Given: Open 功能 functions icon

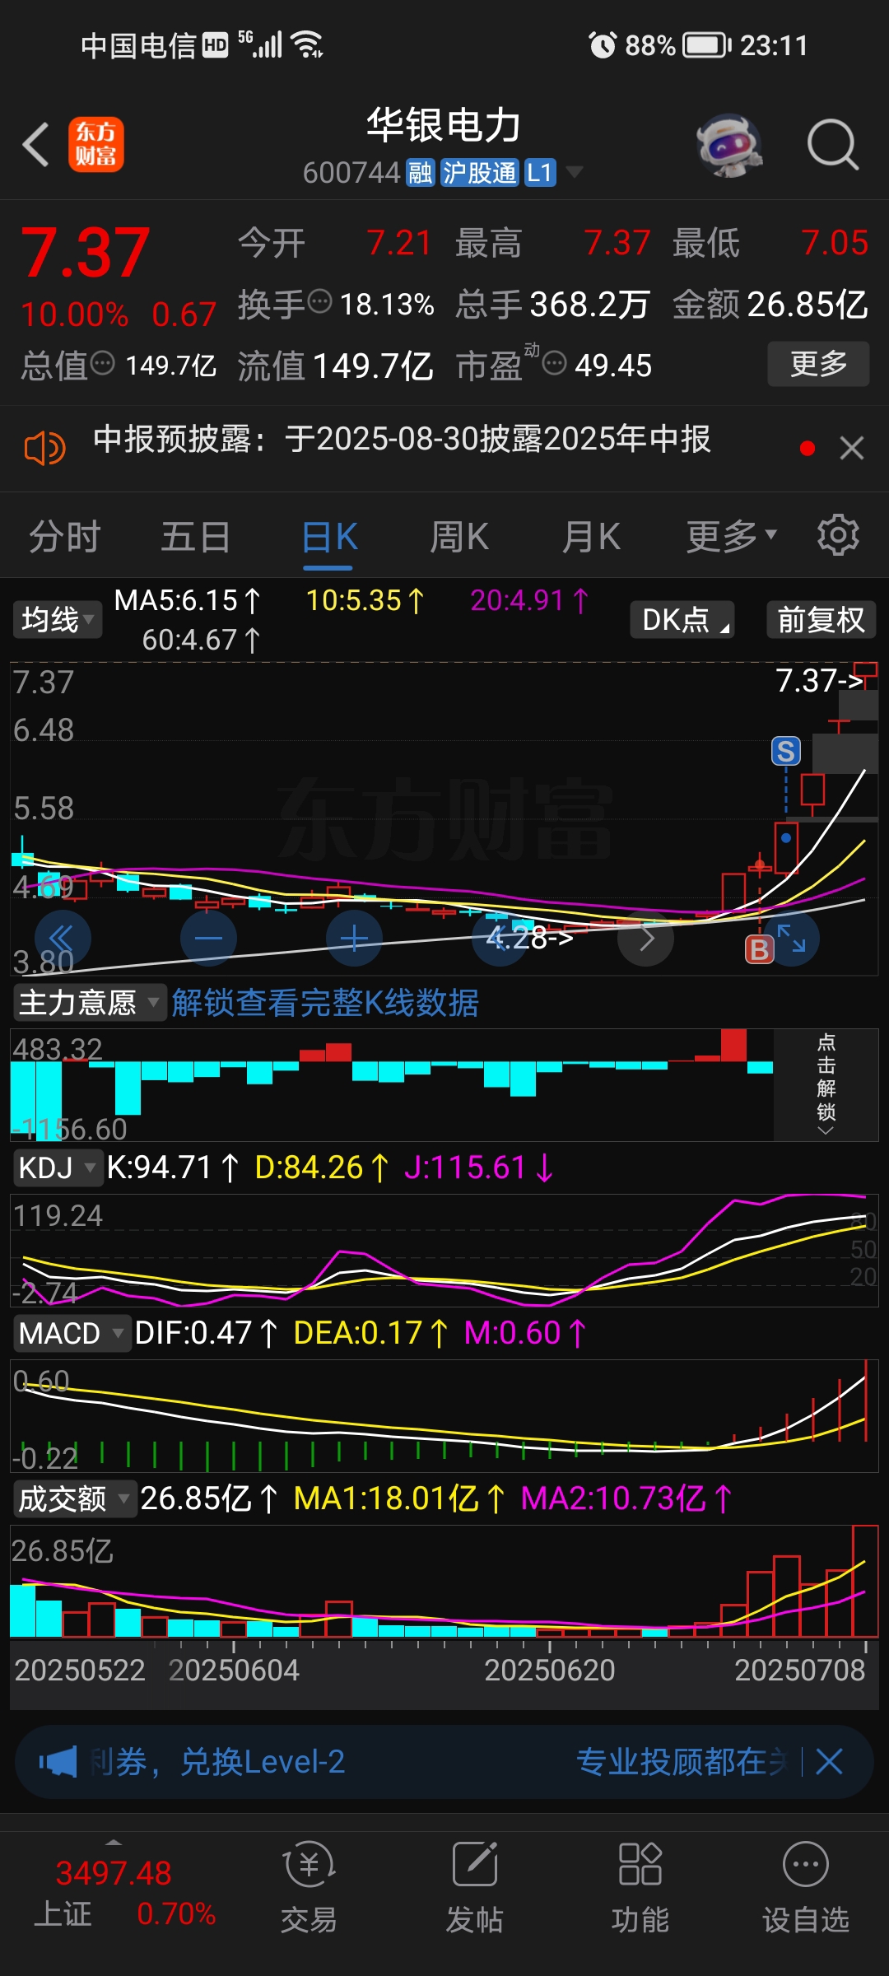Looking at the screenshot, I should (640, 1887).
